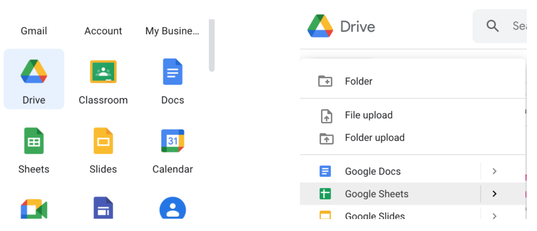537x231 pixels.
Task: Click the yellow Google Slides icon
Action: click(325, 215)
